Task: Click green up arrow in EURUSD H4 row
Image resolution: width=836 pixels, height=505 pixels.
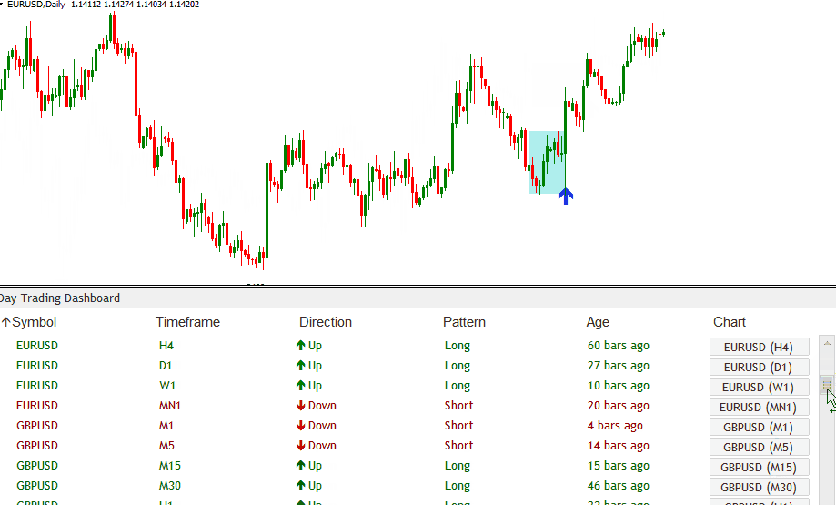Action: click(301, 346)
